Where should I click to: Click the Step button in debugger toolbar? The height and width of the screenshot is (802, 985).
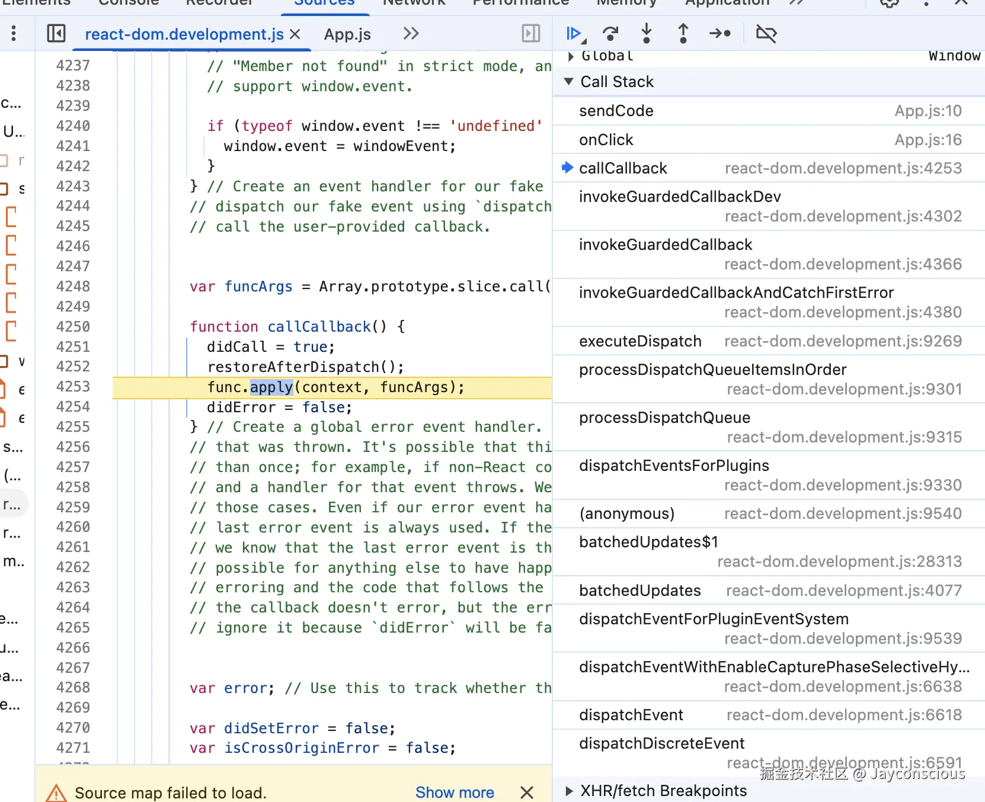(720, 34)
